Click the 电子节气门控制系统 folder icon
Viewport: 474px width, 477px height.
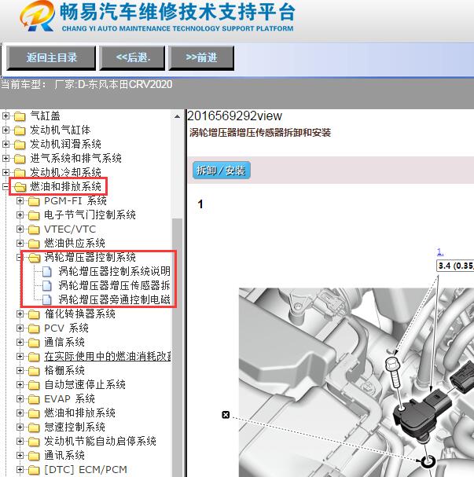[x=34, y=215]
